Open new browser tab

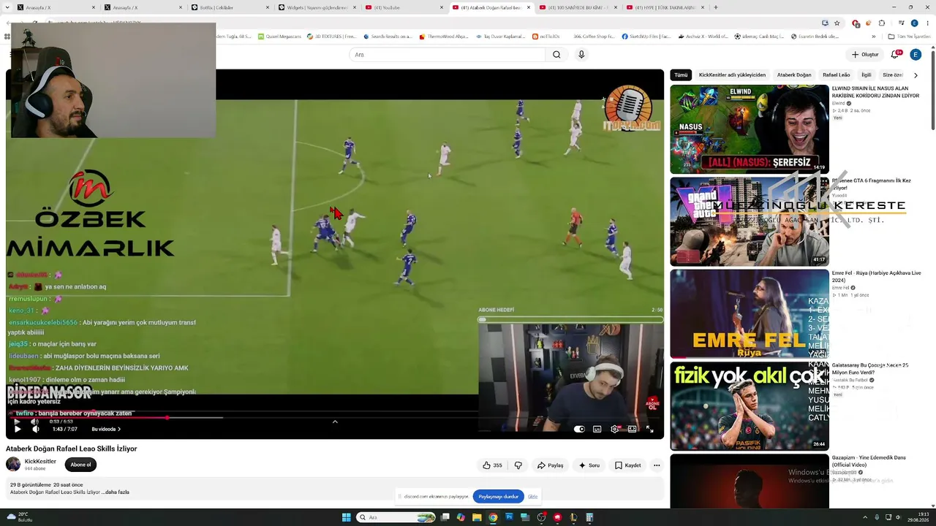(x=715, y=7)
